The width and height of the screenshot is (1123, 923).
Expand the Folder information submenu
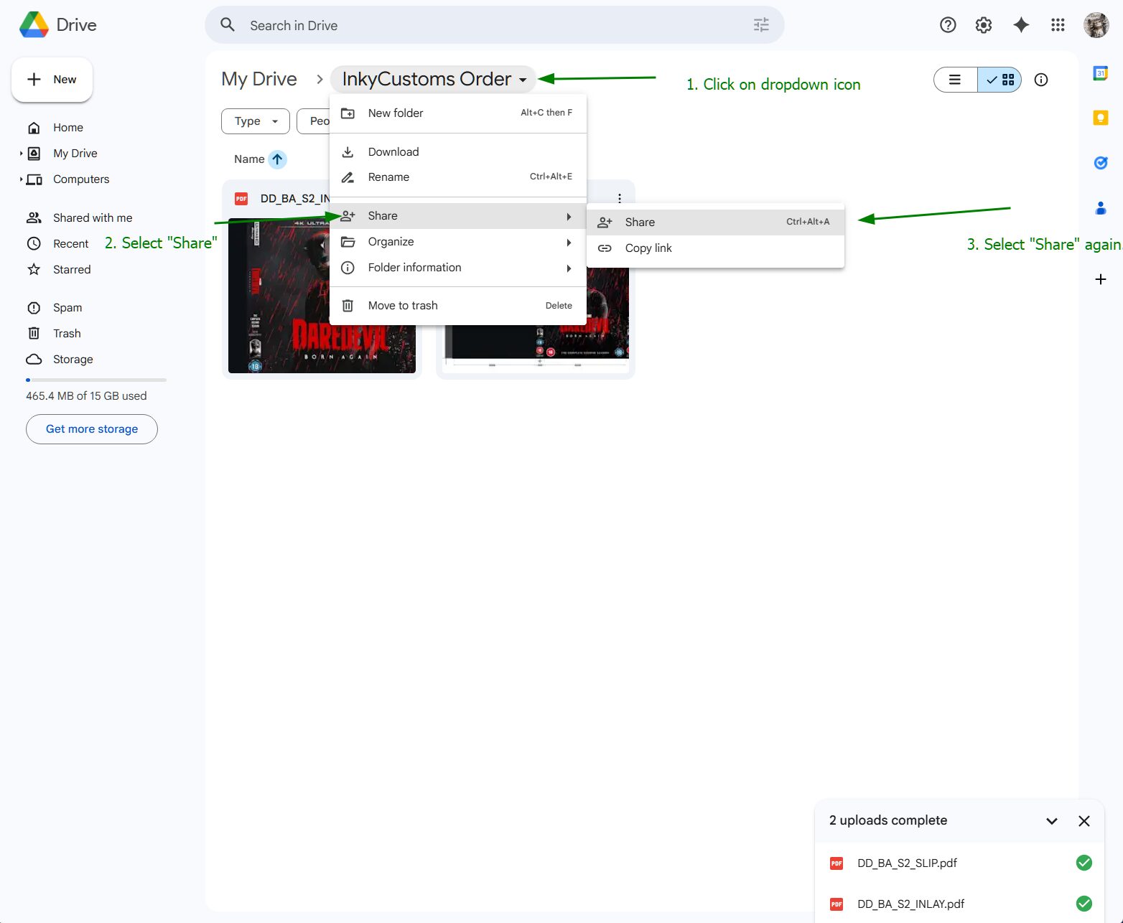pos(458,268)
